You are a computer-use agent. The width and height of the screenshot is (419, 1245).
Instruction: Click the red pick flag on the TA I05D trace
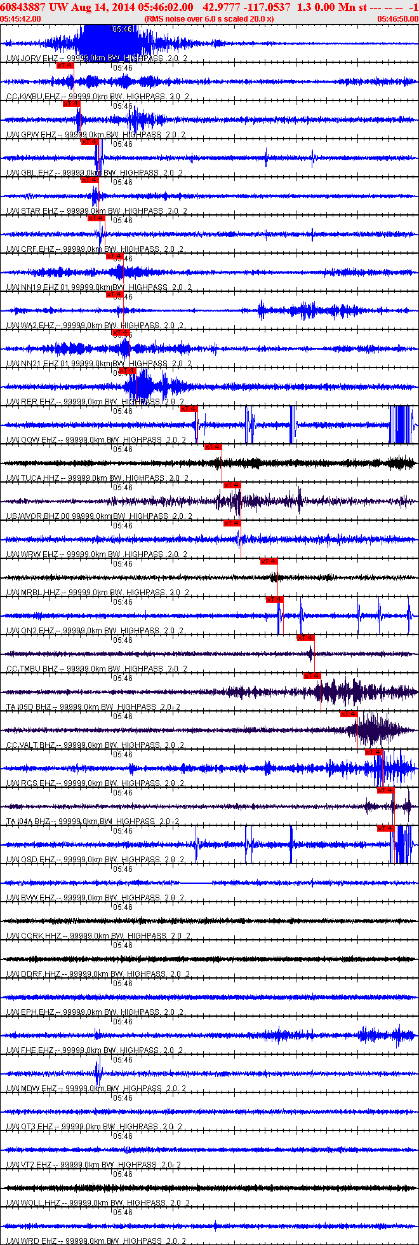(312, 676)
